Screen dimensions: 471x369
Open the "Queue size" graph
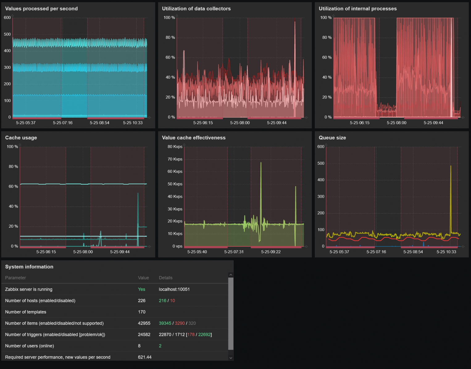[332, 138]
